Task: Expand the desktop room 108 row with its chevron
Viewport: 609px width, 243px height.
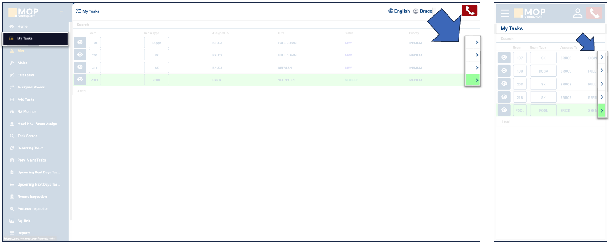Action: coord(477,42)
